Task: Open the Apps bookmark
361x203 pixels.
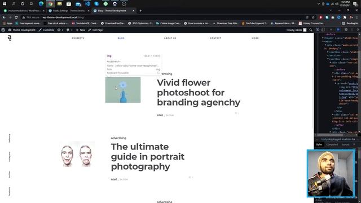Action: pyautogui.click(x=7, y=23)
